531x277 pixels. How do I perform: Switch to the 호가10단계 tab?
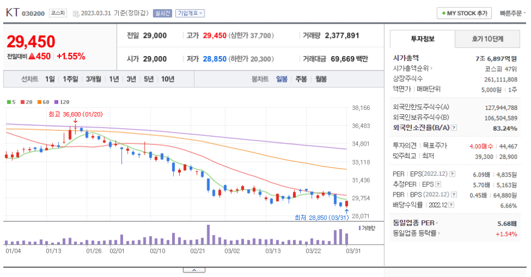click(x=488, y=39)
